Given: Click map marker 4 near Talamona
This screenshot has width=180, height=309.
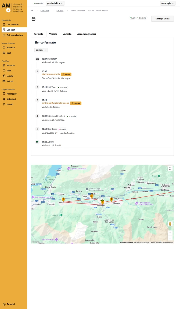Looking at the screenshot, I should (x=111, y=199).
